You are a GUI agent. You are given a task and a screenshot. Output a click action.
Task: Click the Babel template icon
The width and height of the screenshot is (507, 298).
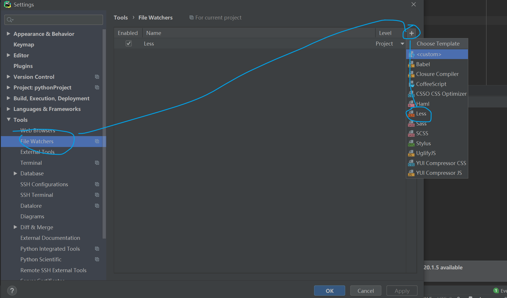[411, 64]
